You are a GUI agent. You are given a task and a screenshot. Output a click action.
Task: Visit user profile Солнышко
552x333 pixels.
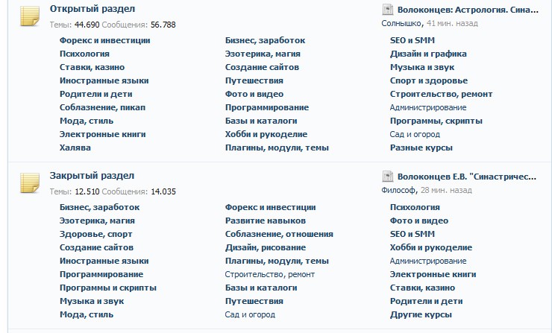click(401, 24)
